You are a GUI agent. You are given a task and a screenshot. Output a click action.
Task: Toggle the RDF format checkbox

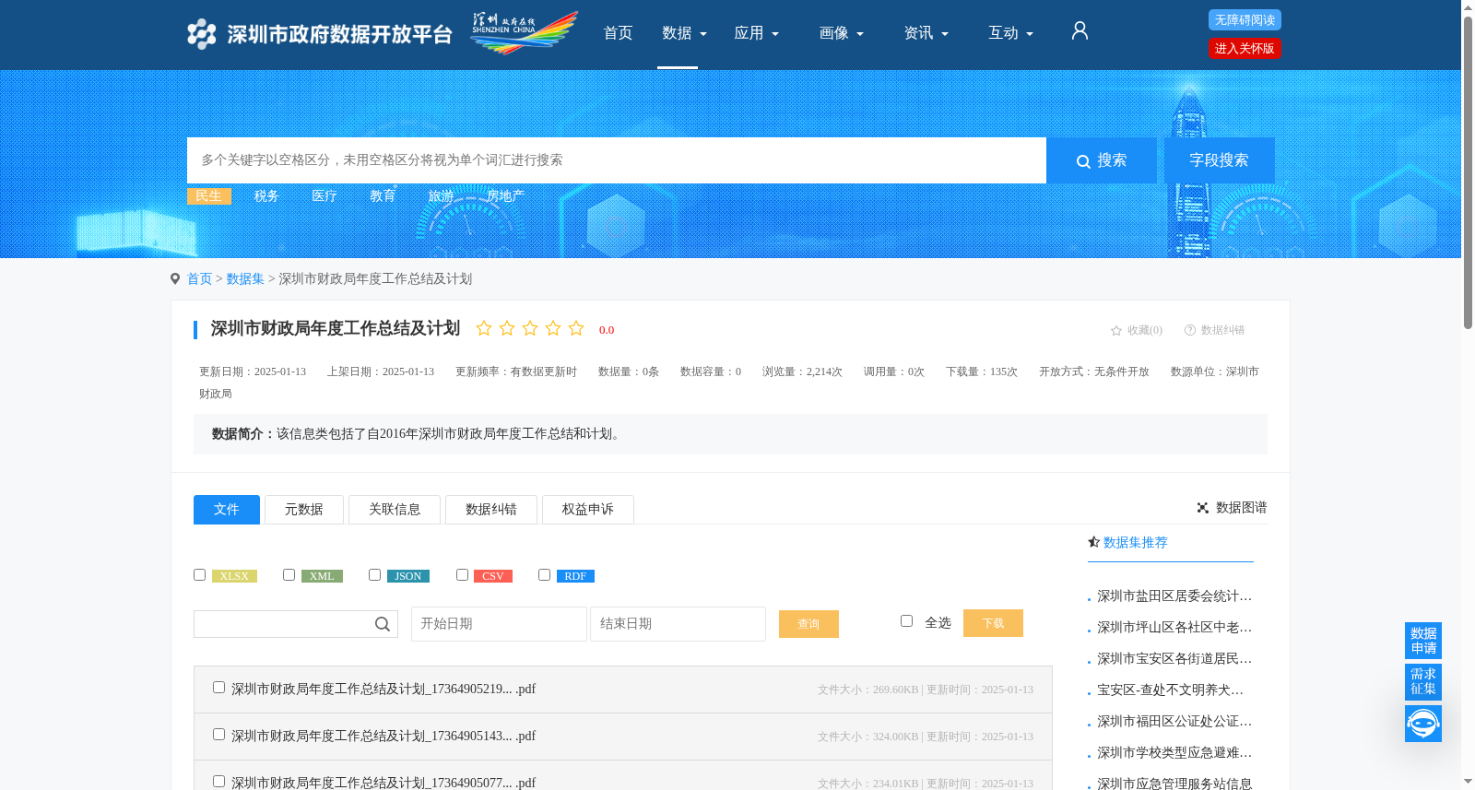coord(544,575)
